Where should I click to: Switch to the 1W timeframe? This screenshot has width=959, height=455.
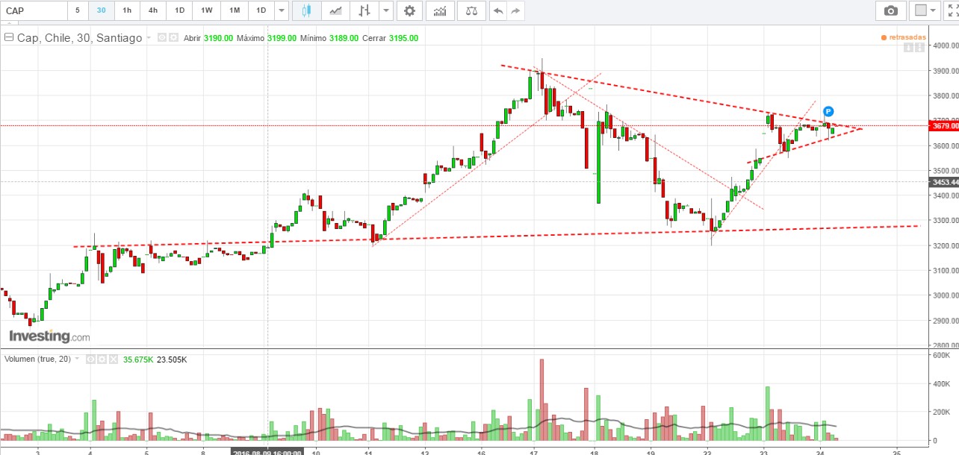click(x=207, y=10)
